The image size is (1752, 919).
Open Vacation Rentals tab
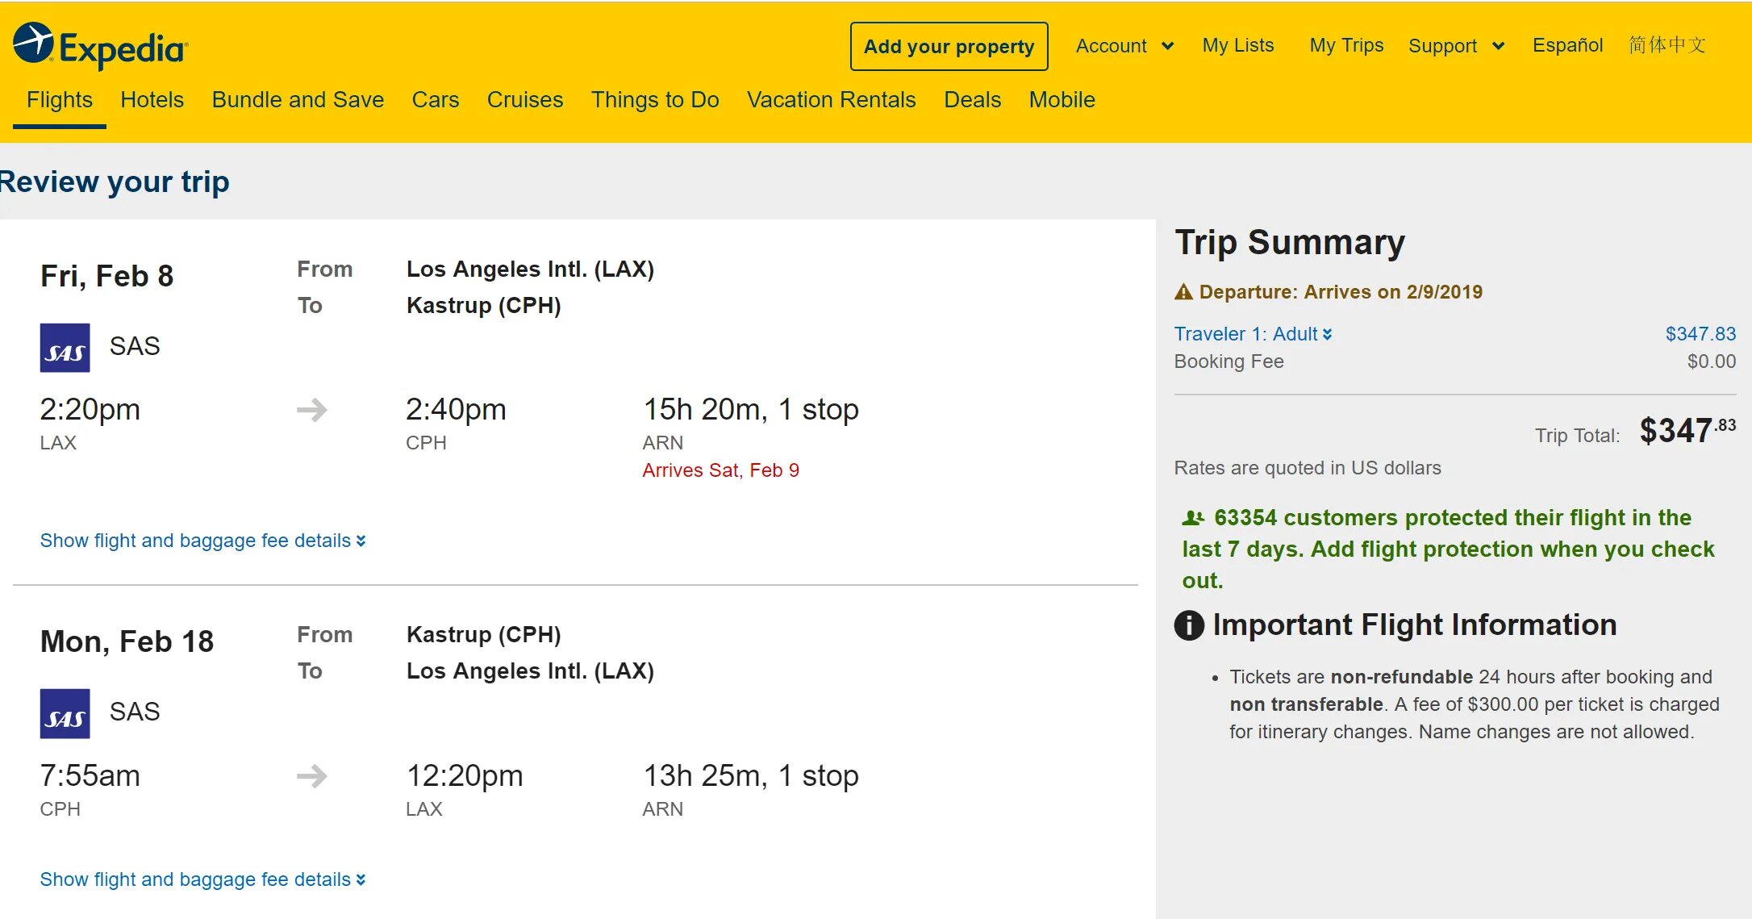(x=832, y=100)
